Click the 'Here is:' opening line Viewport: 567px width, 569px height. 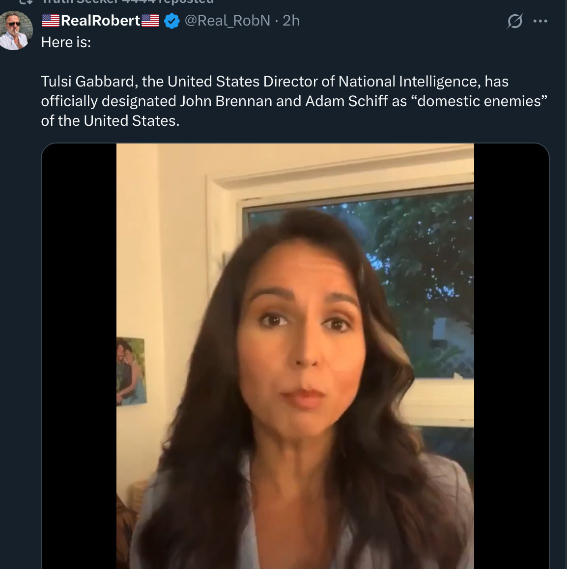click(66, 42)
